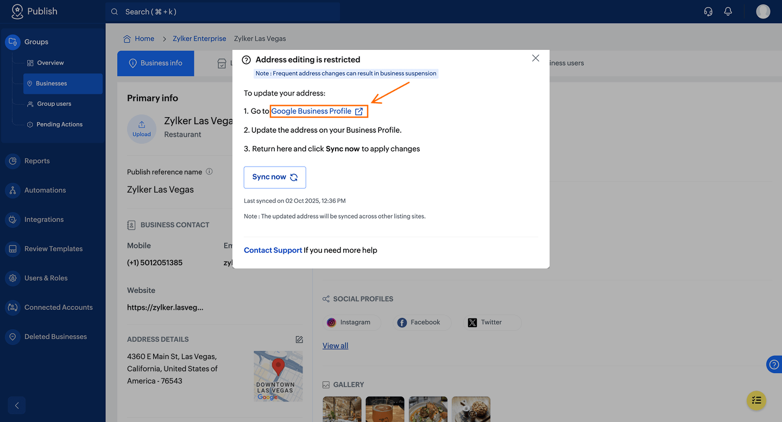Click the Contact Support link
This screenshot has width=782, height=422.
(273, 250)
